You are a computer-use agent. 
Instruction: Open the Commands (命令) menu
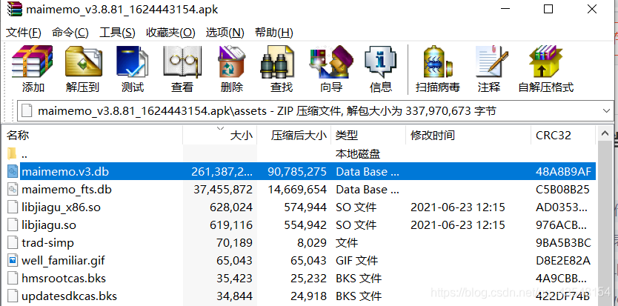click(70, 33)
